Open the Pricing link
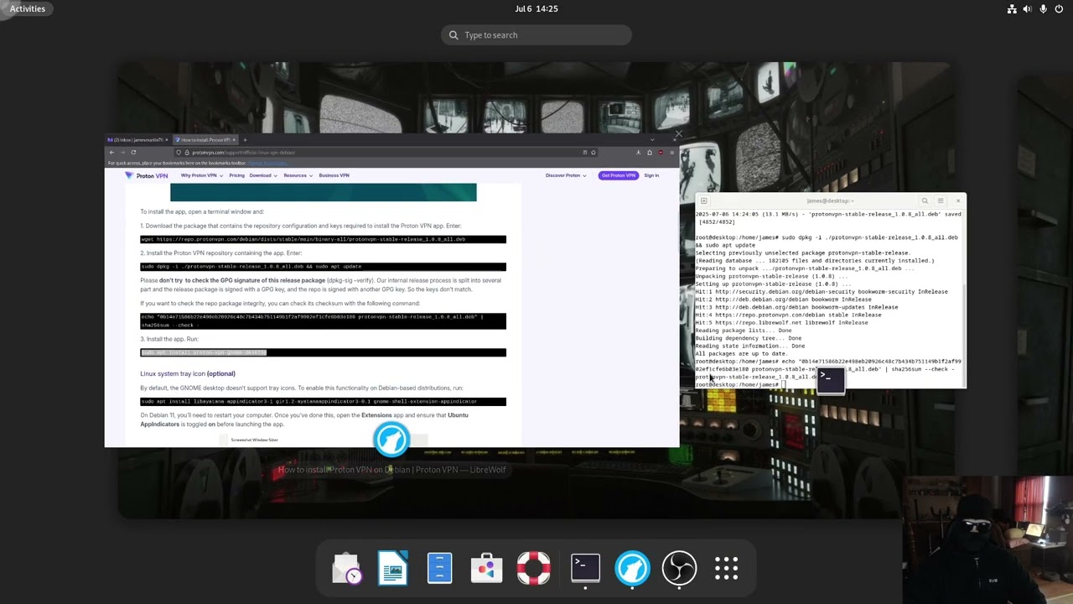The image size is (1073, 604). click(x=237, y=175)
